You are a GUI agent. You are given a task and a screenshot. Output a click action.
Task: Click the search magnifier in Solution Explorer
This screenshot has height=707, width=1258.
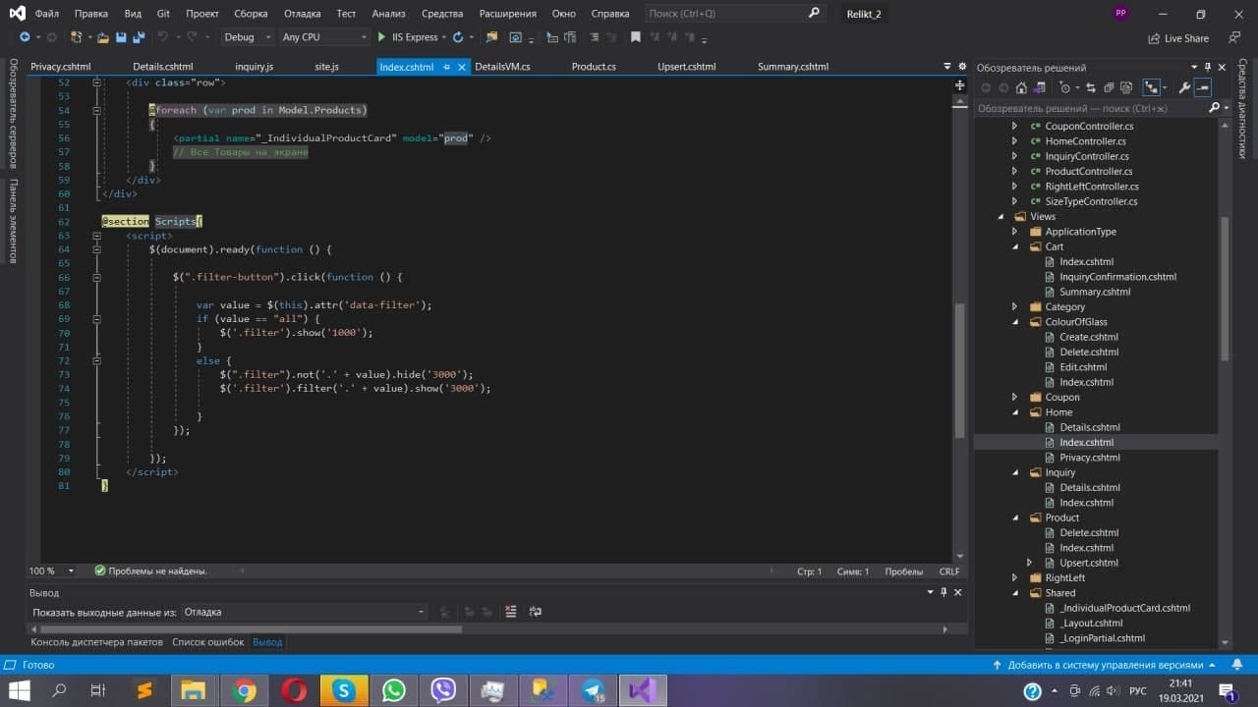click(1214, 108)
